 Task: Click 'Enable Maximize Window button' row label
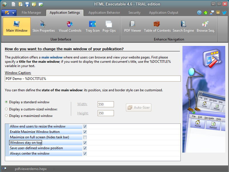35,132
